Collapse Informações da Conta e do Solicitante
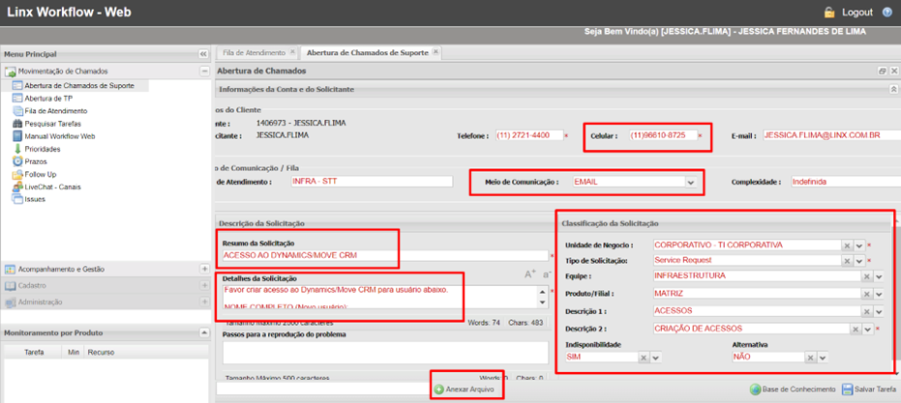901x403 pixels. pos(893,90)
